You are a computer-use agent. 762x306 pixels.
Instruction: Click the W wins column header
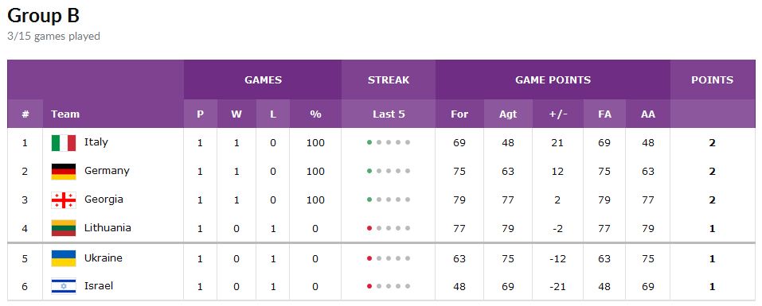236,114
